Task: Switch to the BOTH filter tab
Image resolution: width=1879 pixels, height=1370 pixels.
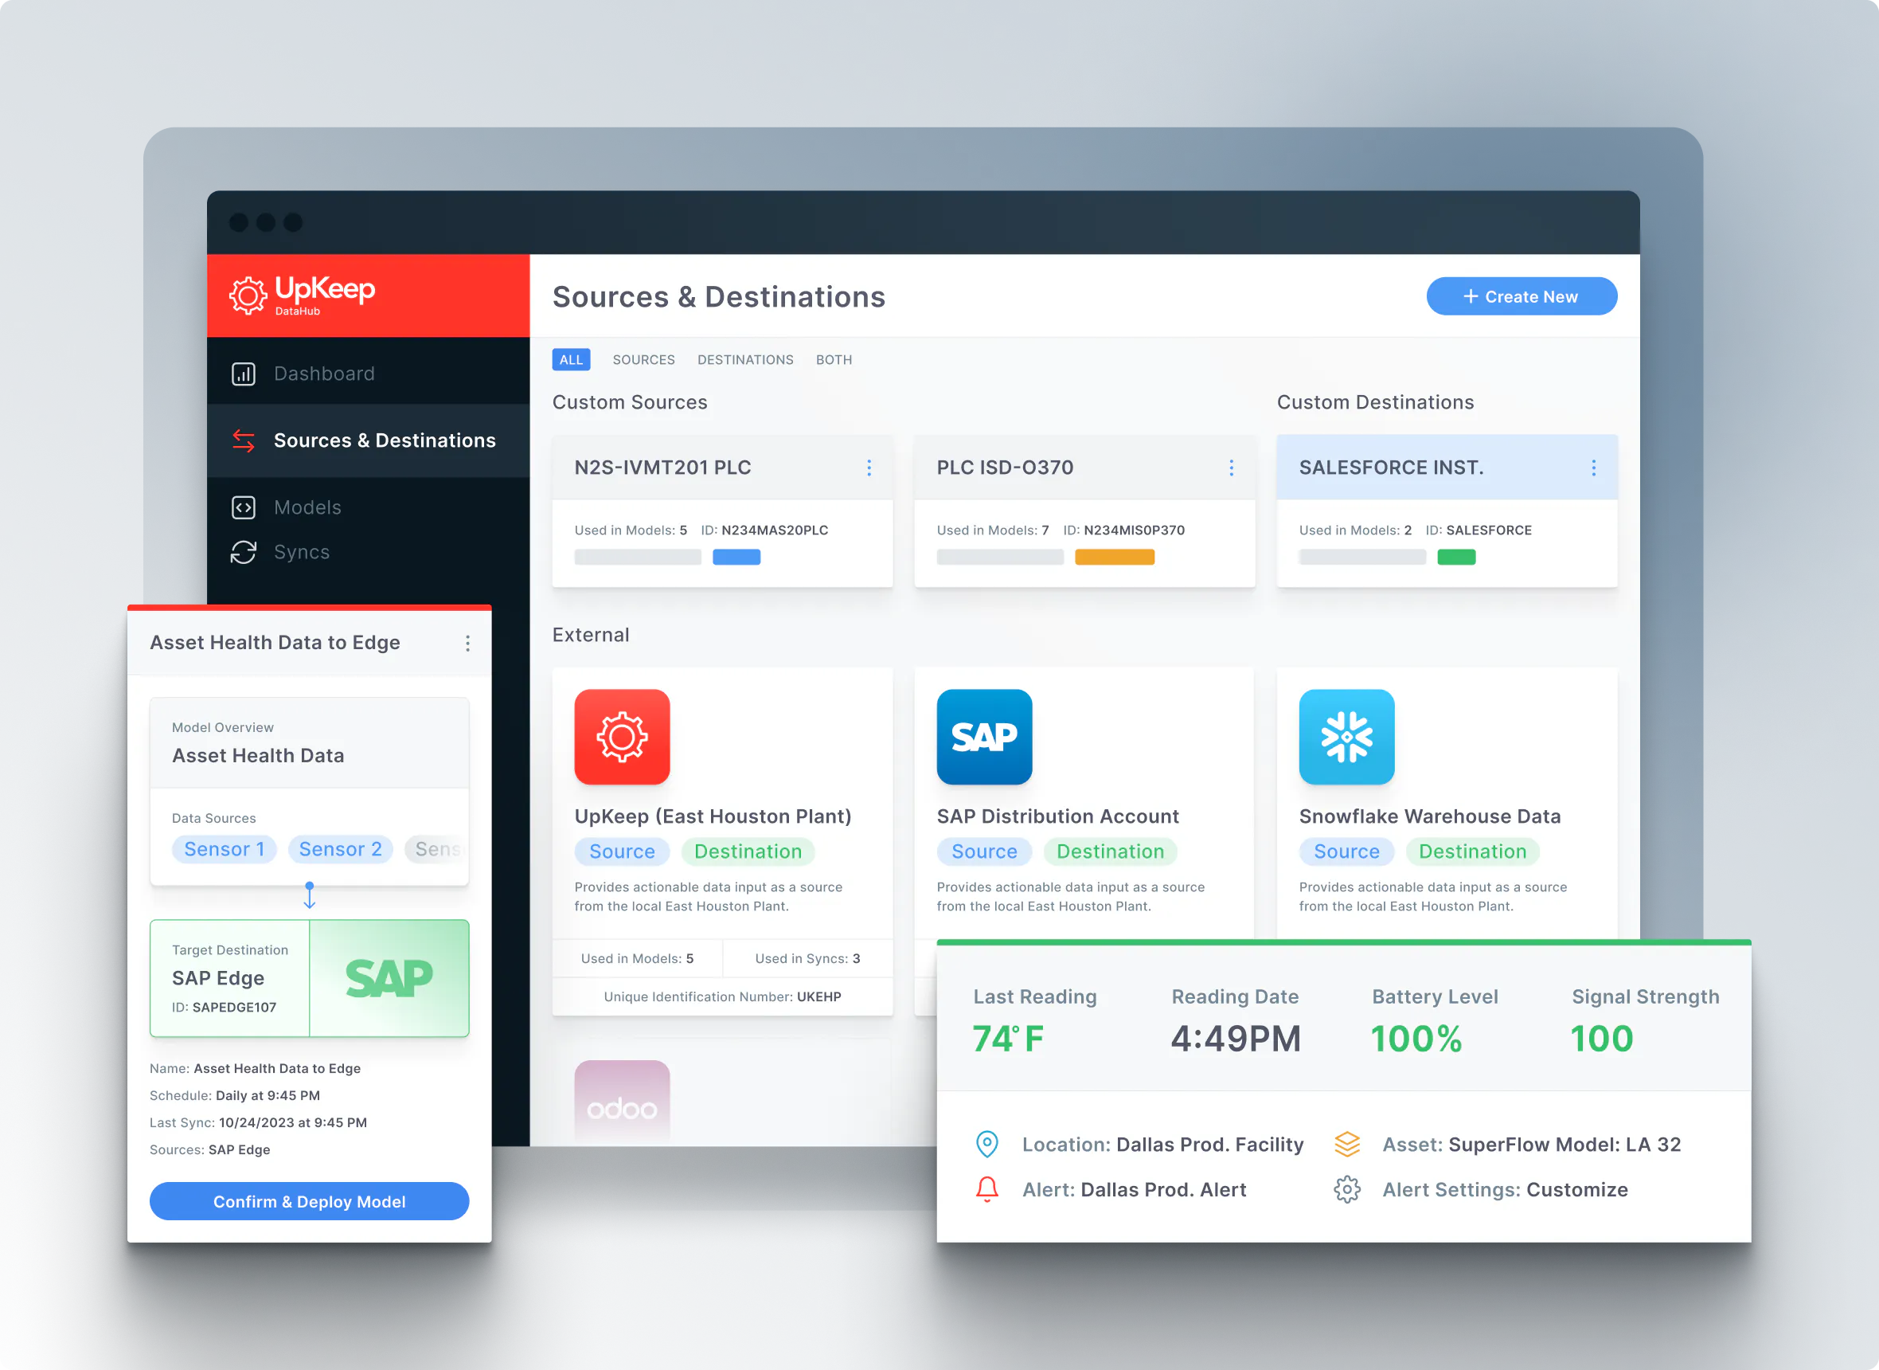Action: click(833, 359)
